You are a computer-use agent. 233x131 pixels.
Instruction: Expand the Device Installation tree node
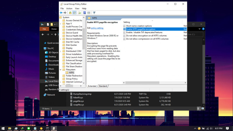click(61, 39)
